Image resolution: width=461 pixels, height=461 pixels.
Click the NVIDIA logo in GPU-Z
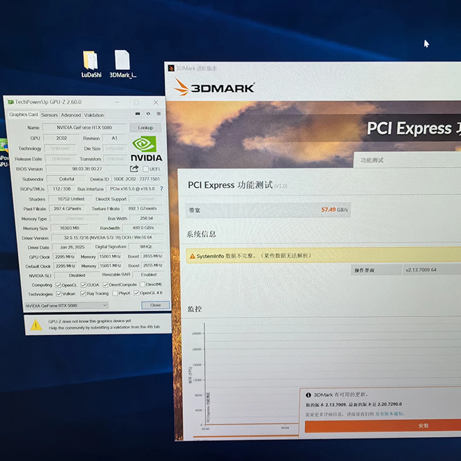[146, 149]
